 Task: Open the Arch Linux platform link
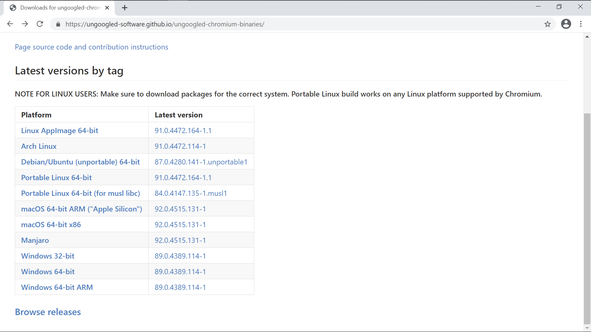click(x=39, y=146)
